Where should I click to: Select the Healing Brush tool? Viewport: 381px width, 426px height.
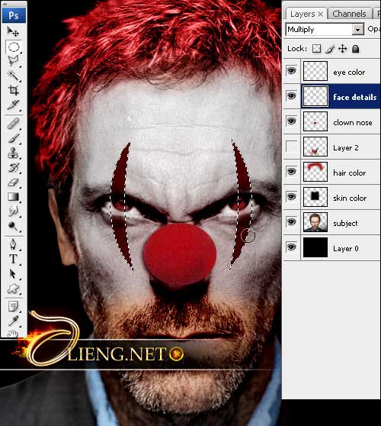pyautogui.click(x=13, y=124)
